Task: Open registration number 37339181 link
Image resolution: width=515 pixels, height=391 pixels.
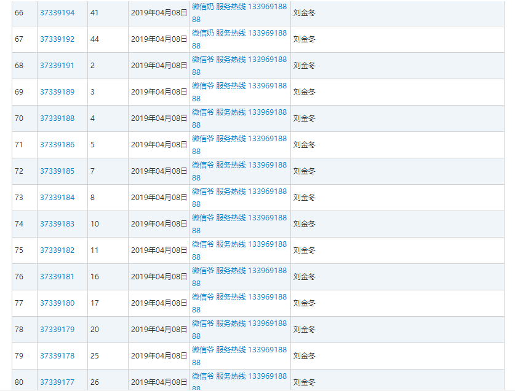Action: point(57,277)
